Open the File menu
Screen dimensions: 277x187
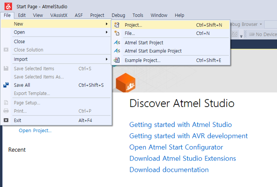[x=7, y=15]
